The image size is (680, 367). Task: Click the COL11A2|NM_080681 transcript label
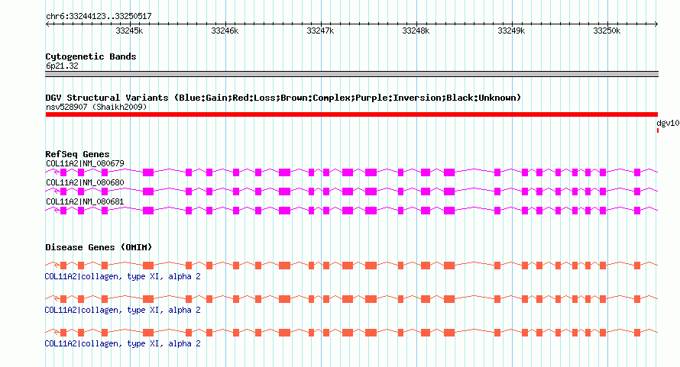coord(85,202)
